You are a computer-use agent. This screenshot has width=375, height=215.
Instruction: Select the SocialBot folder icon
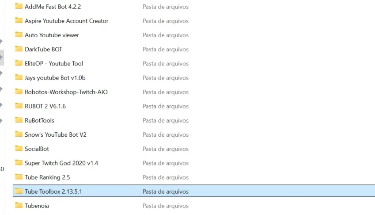pos(19,149)
